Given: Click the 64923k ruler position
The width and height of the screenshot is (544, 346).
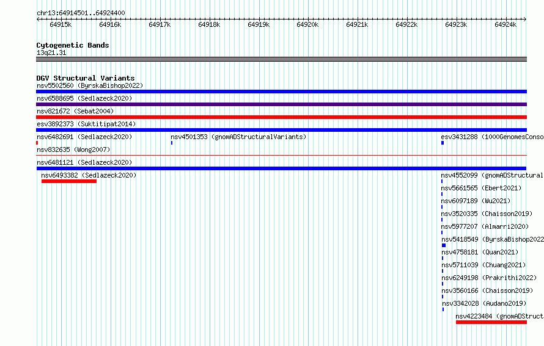Looking at the screenshot, I should (x=456, y=24).
